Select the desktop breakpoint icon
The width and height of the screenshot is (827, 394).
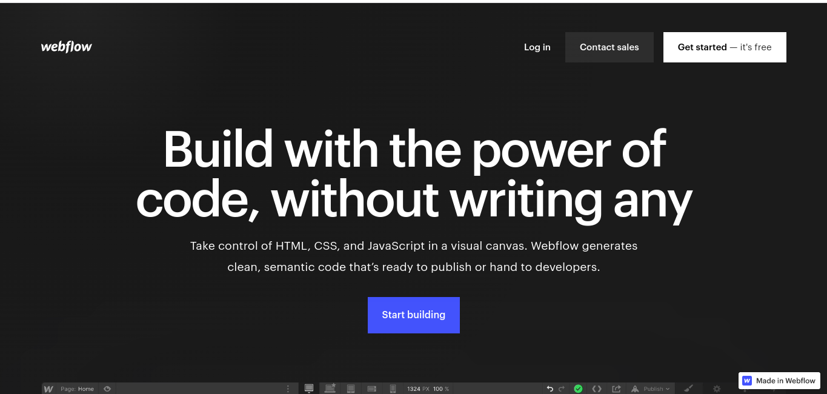pos(309,388)
